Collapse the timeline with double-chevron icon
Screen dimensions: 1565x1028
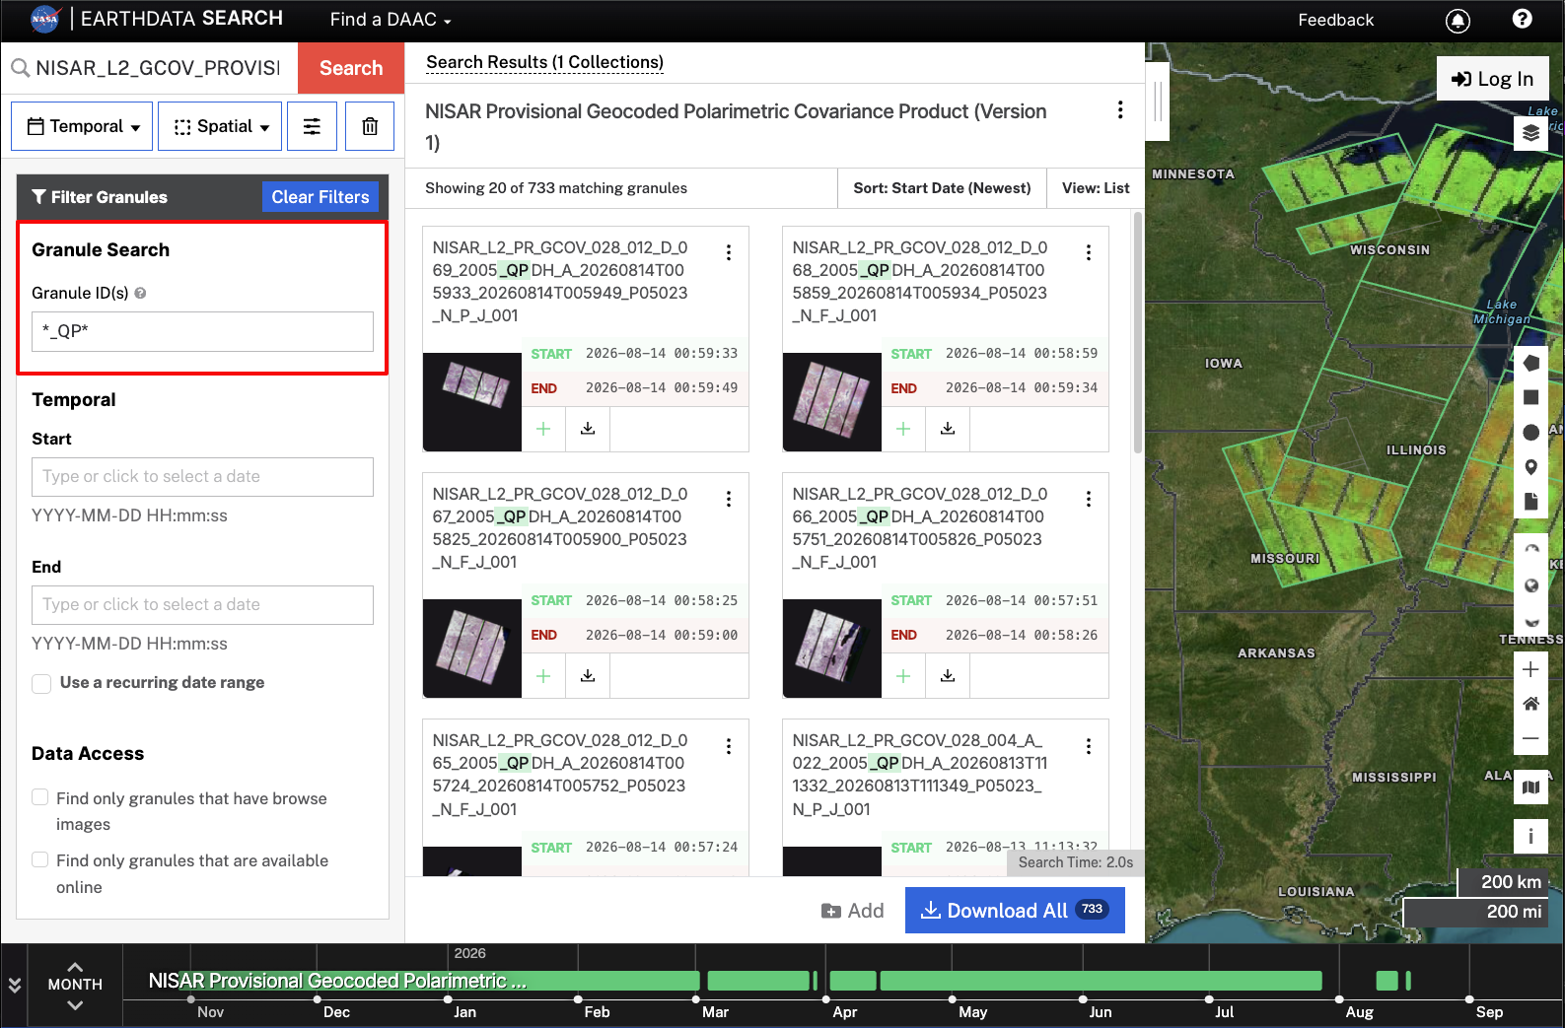pos(14,985)
